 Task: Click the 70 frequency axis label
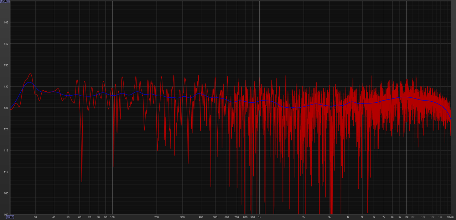[89, 217]
